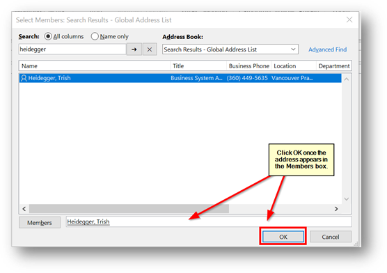Screen dimensions: 387x273
Task: Select Heidegger, Trish in results list
Action: [180, 78]
